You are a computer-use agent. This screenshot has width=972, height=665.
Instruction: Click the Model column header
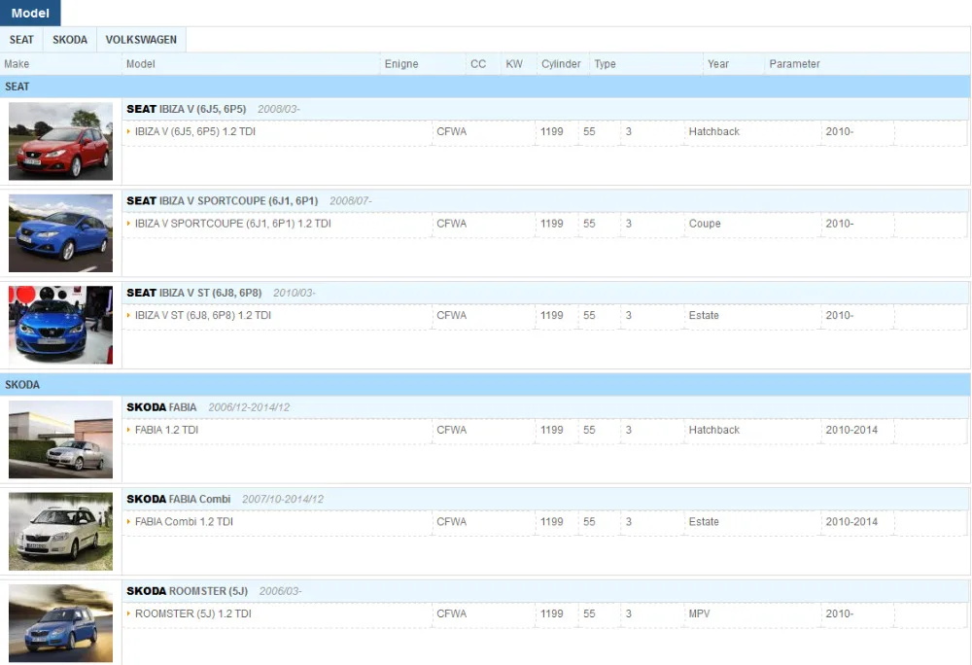coord(141,64)
